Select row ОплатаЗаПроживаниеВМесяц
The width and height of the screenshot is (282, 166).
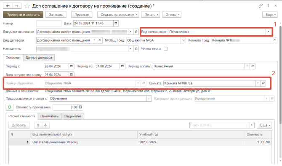pyautogui.click(x=140, y=142)
